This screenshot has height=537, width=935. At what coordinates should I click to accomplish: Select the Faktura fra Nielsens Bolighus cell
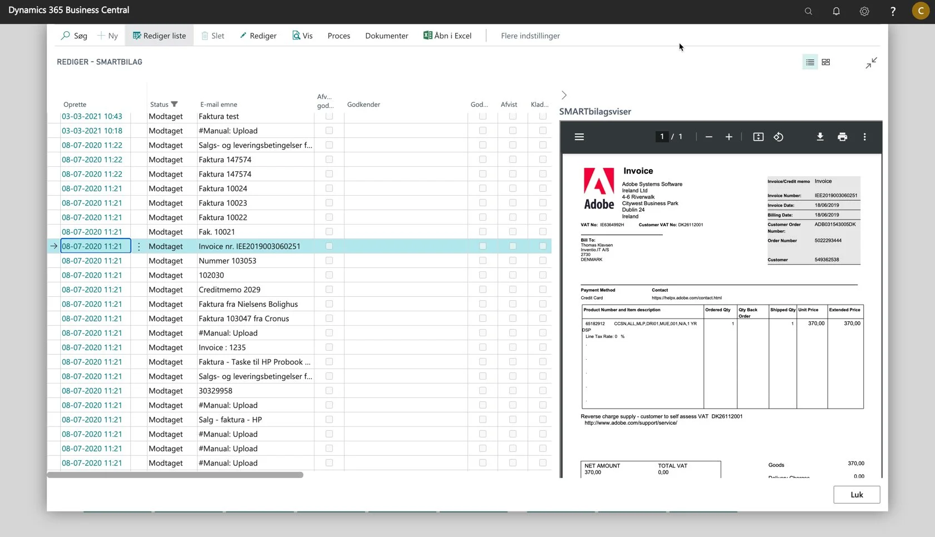pos(255,304)
